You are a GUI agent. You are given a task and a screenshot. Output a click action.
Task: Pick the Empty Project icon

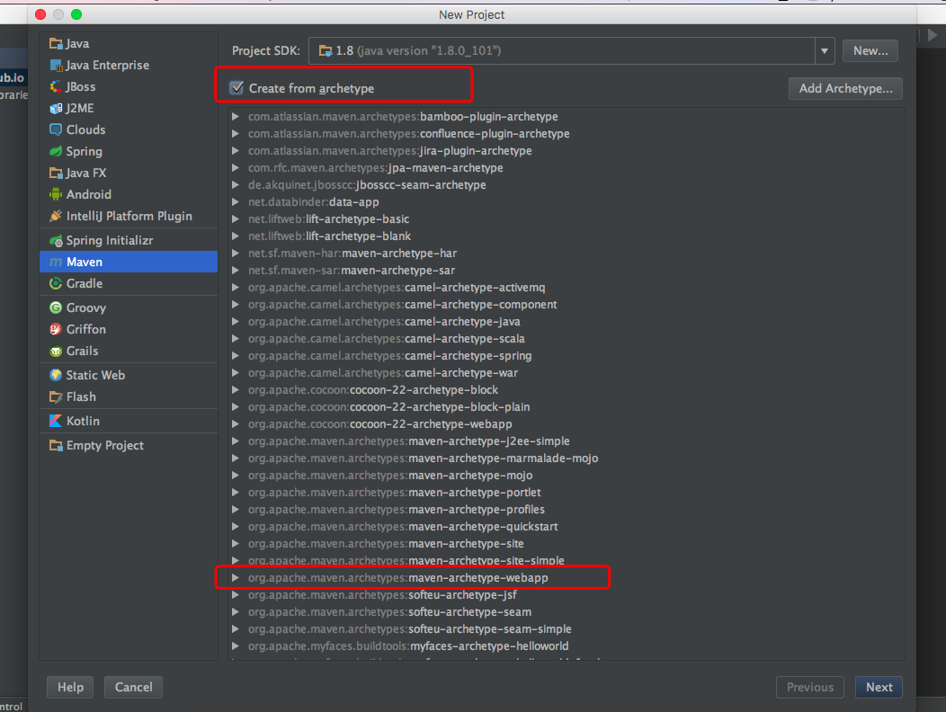pos(56,446)
